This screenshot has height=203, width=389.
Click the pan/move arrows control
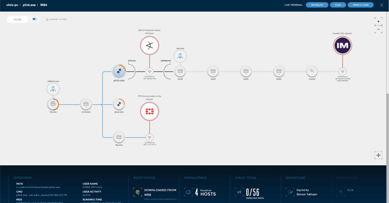click(x=378, y=155)
